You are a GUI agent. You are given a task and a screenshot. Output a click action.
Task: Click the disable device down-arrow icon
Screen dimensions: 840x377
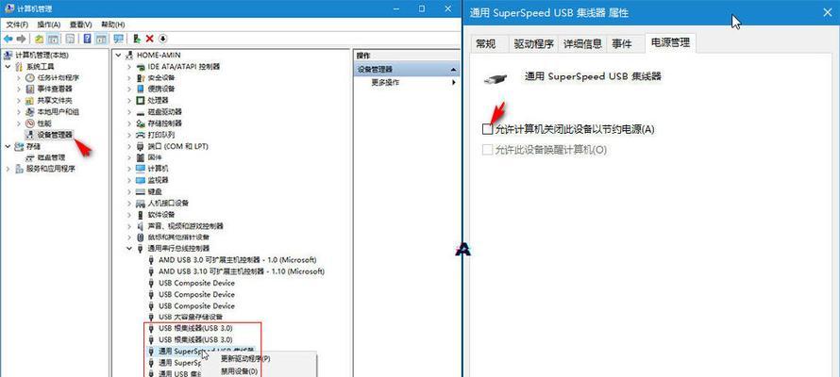[163, 39]
